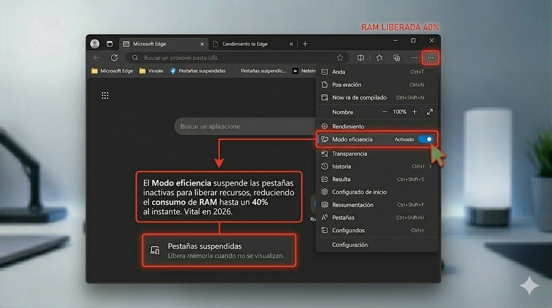Click the Rendimiento icon
The width and height of the screenshot is (552, 308).
(325, 126)
